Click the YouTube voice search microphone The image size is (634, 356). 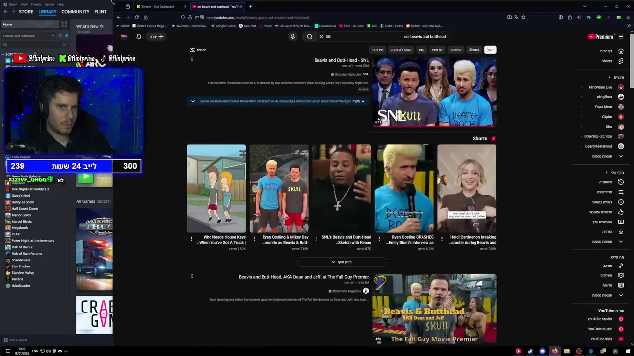click(x=292, y=36)
